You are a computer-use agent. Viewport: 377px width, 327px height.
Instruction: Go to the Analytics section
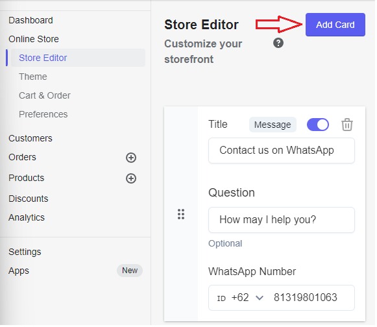pyautogui.click(x=27, y=218)
